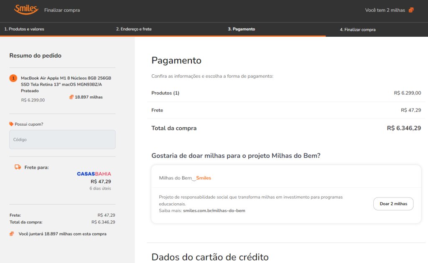This screenshot has width=428, height=263.
Task: Click the 'R$ 47,29' amount in the Pagamento Frete row
Action: click(x=411, y=110)
